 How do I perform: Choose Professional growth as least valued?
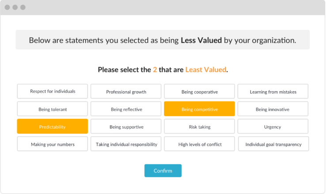pos(126,91)
